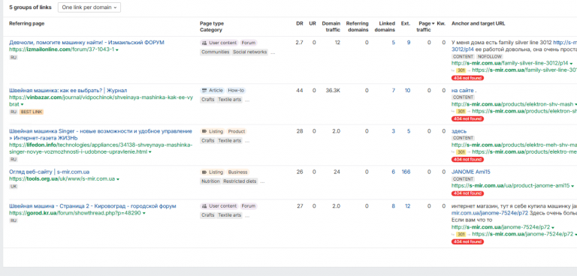Click the Product page type tag

pyautogui.click(x=237, y=131)
